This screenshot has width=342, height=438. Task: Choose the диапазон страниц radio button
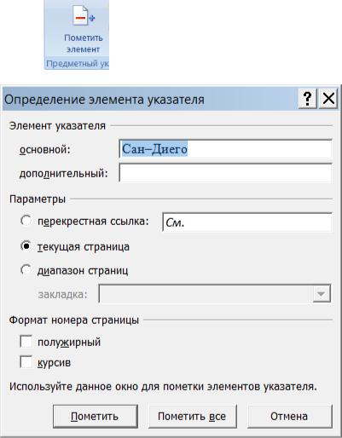26,270
